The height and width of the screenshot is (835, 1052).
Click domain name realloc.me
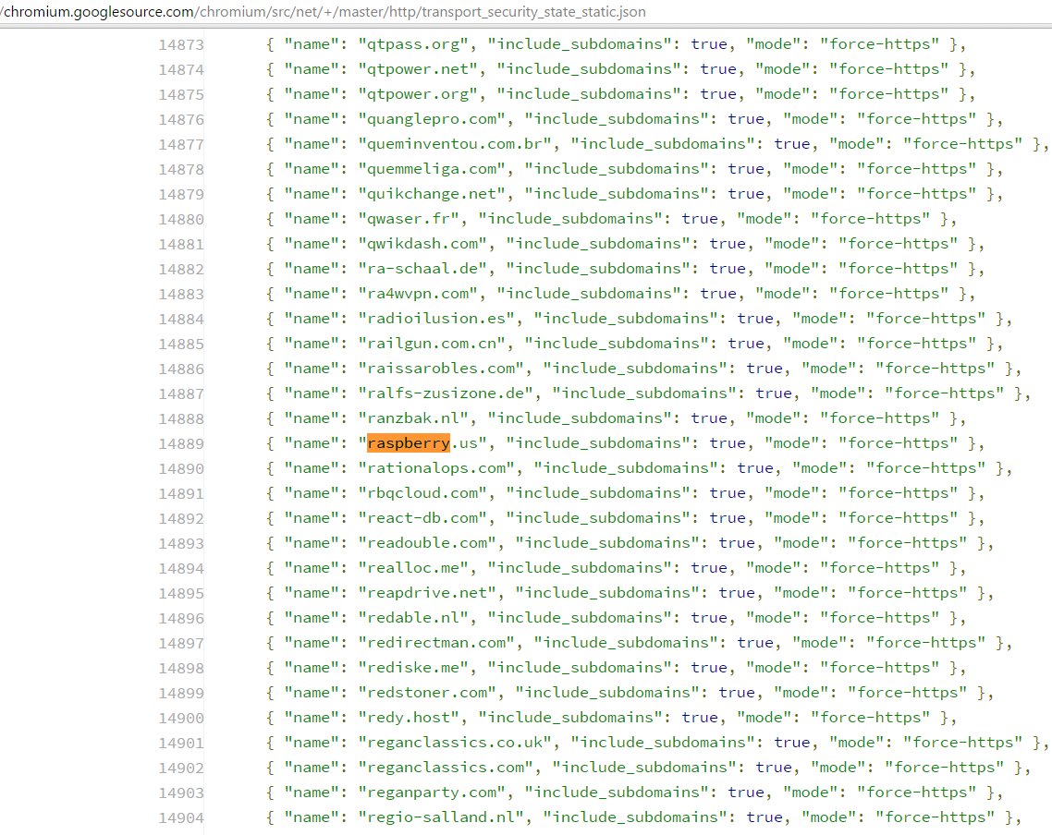(x=413, y=568)
